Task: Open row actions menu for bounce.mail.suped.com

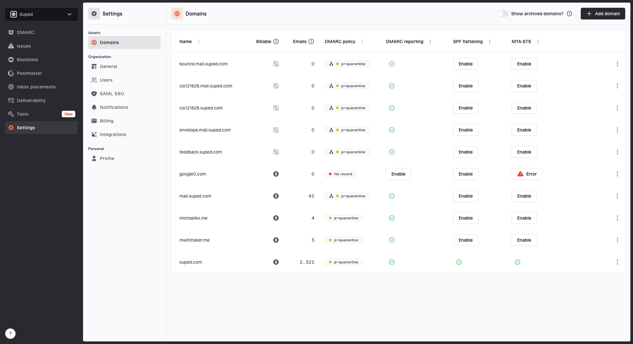Action: [617, 64]
